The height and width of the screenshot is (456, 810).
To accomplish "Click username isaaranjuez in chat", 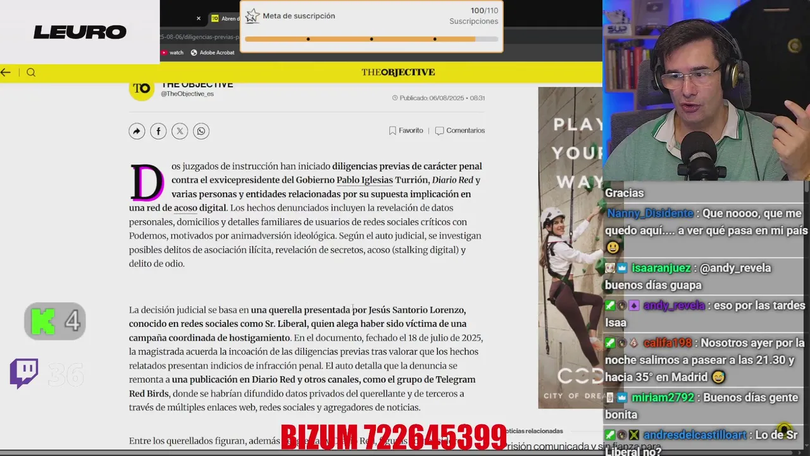I will point(661,268).
